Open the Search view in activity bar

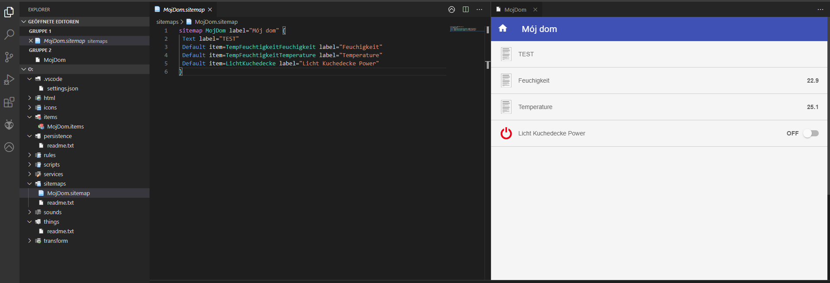click(9, 35)
